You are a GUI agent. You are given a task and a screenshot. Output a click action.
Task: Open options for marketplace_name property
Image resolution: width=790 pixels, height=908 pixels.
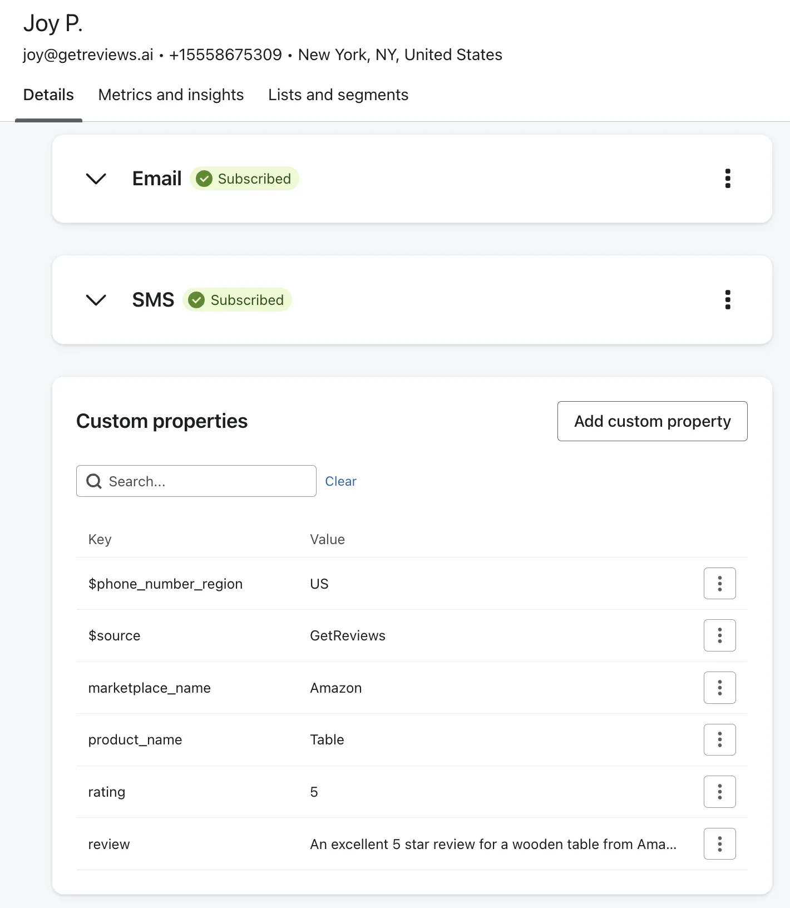click(x=719, y=688)
